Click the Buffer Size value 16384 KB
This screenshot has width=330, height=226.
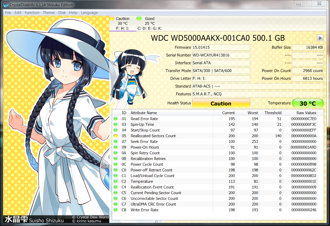tap(308, 47)
